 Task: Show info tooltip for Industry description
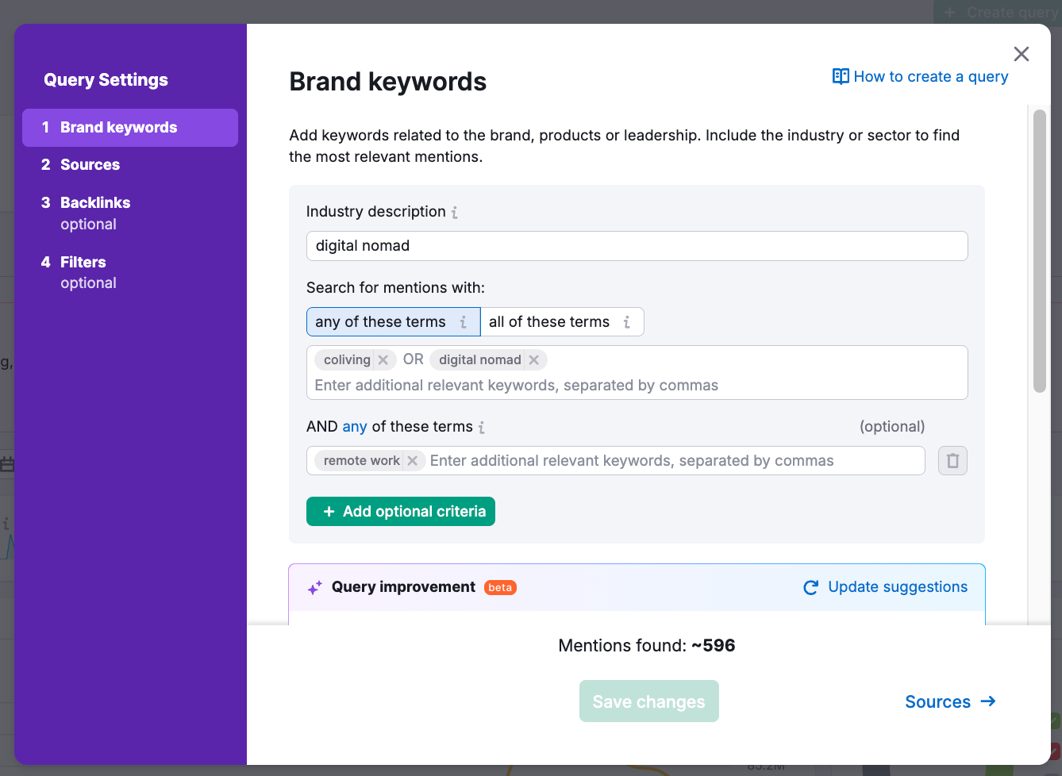(x=455, y=213)
